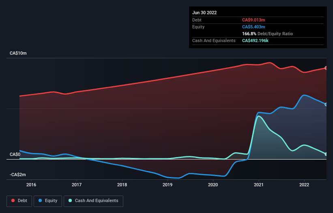333x213 pixels.
Task: Click the -CA$2m y-axis label
Action: point(17,175)
